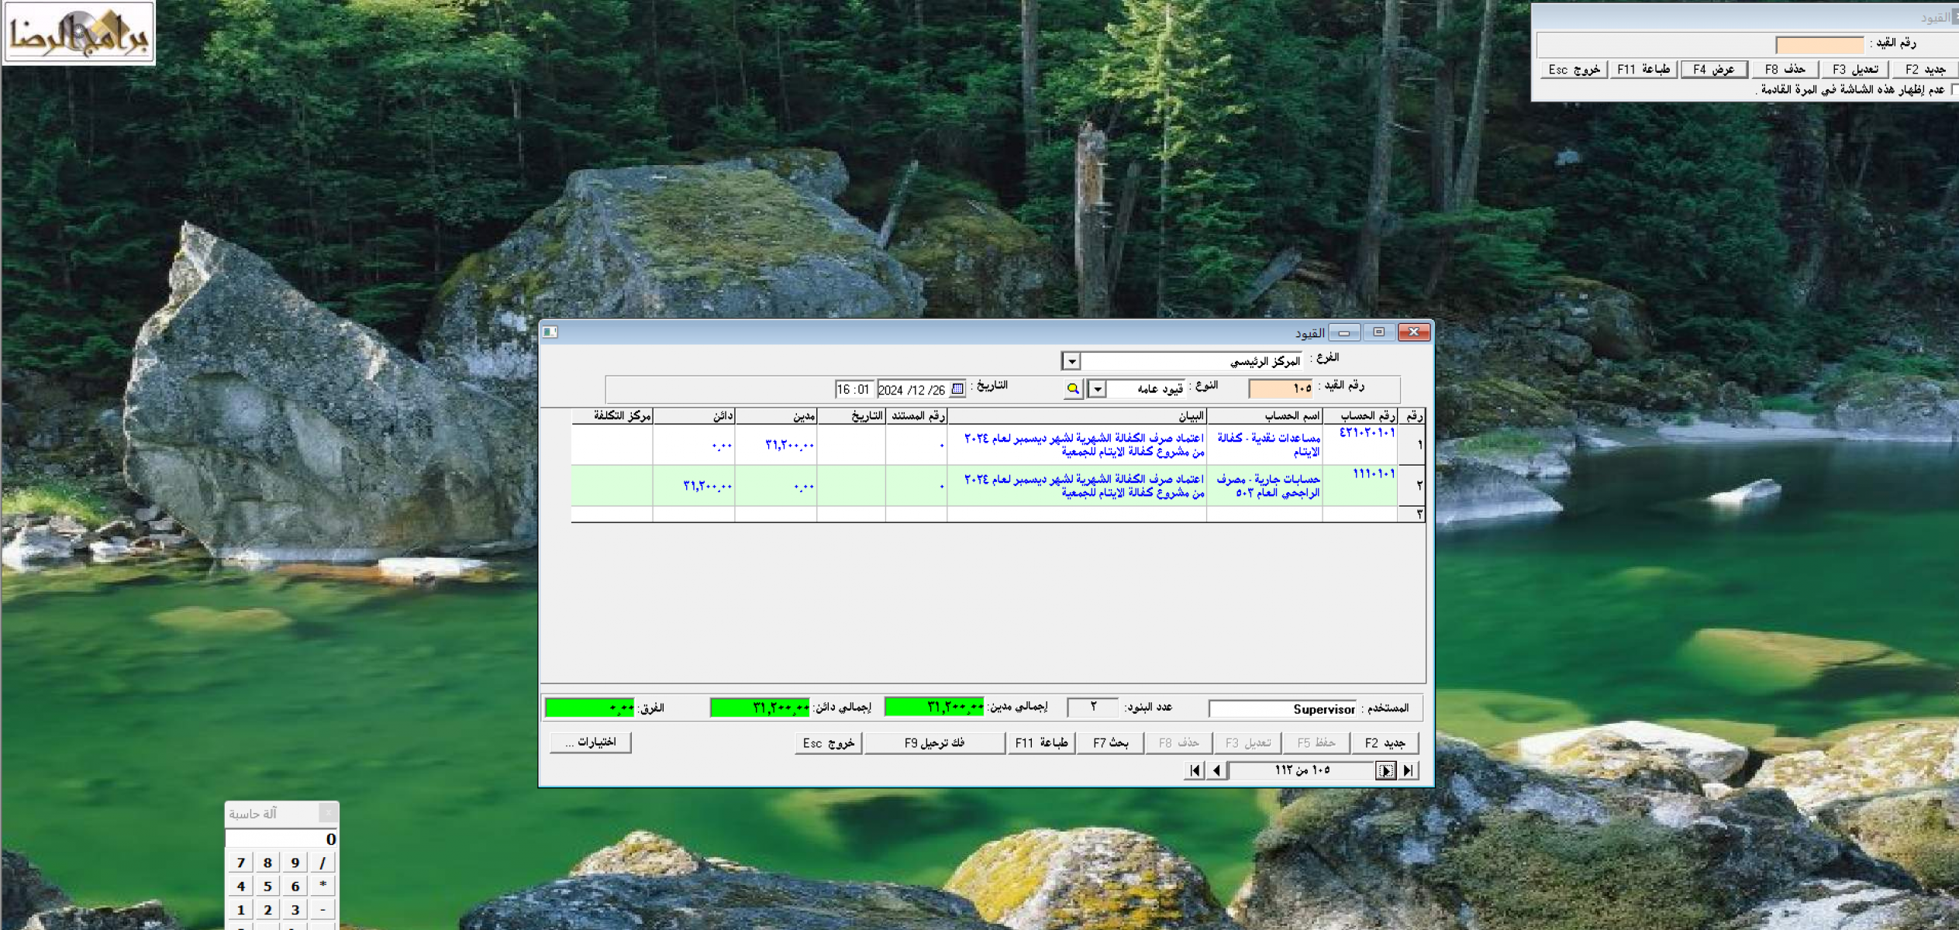Screen dimensions: 1959x930
Task: Expand the الفرع branch dropdown arrow
Action: (1071, 361)
